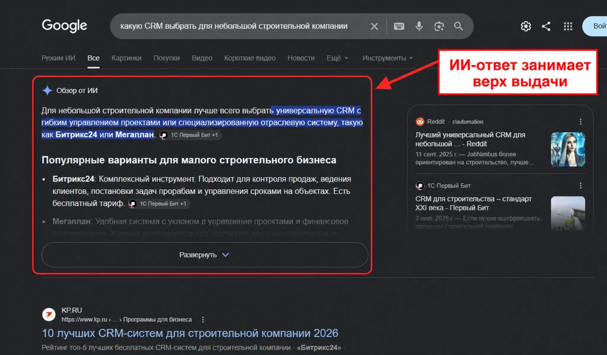Open source chip after Мегаплан sentence
The height and width of the screenshot is (355, 607).
click(x=190, y=135)
